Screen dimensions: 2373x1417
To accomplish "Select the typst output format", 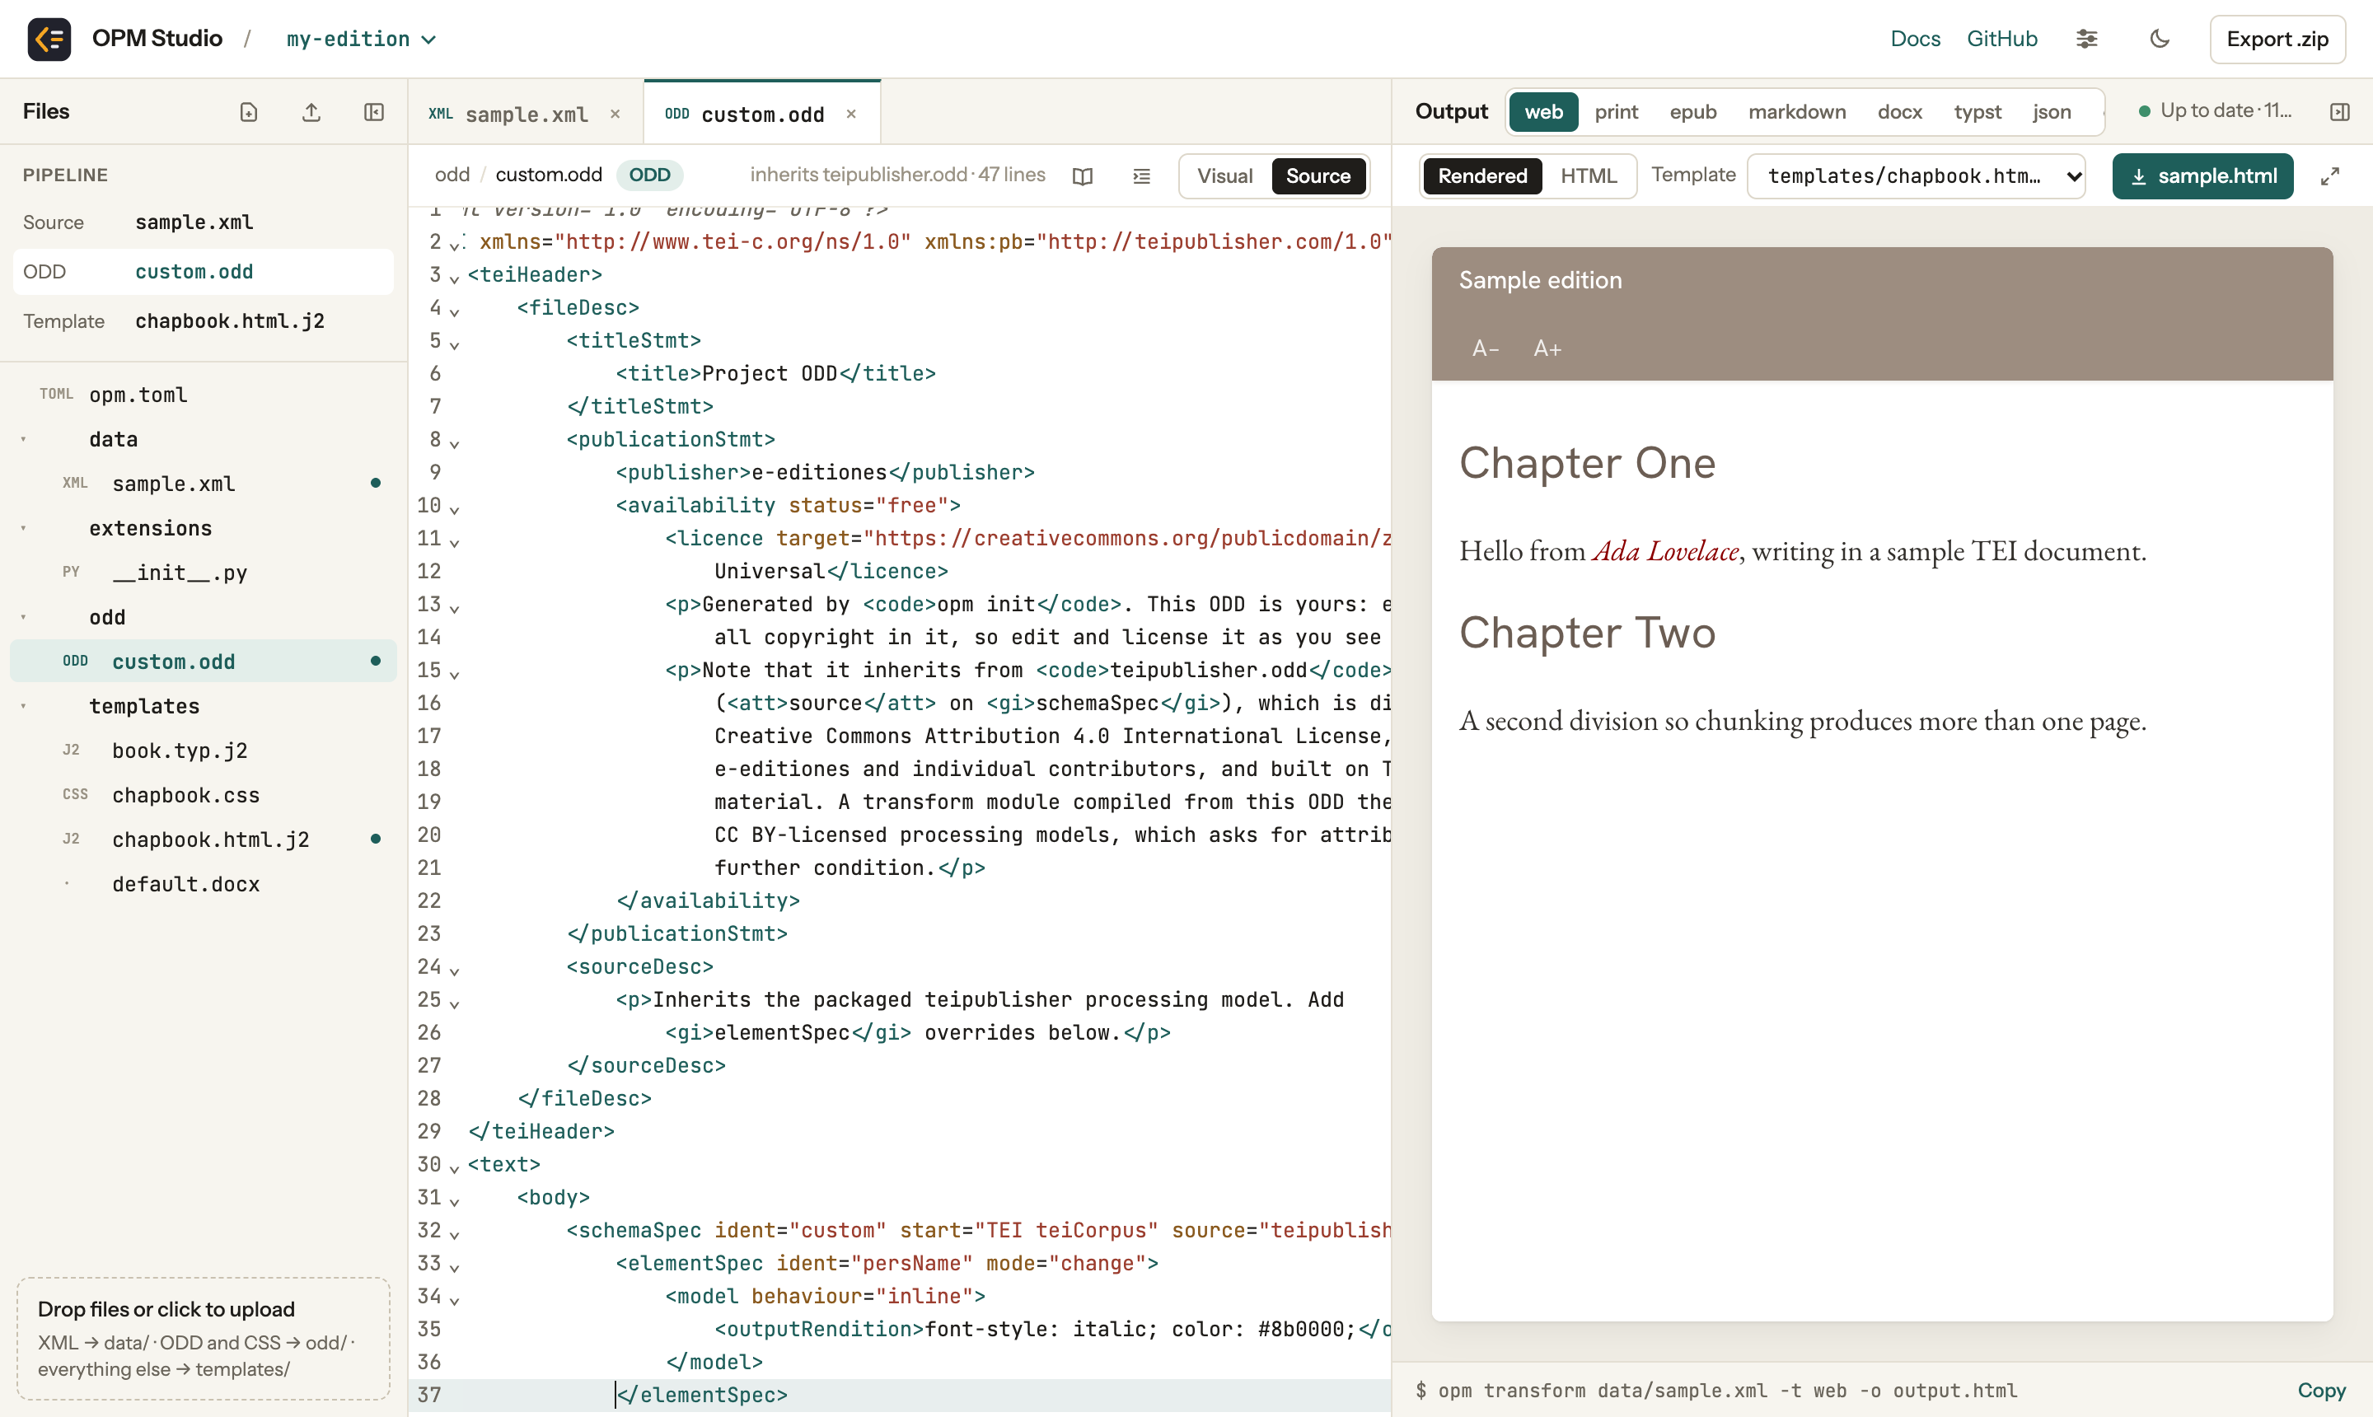I will pos(1977,112).
